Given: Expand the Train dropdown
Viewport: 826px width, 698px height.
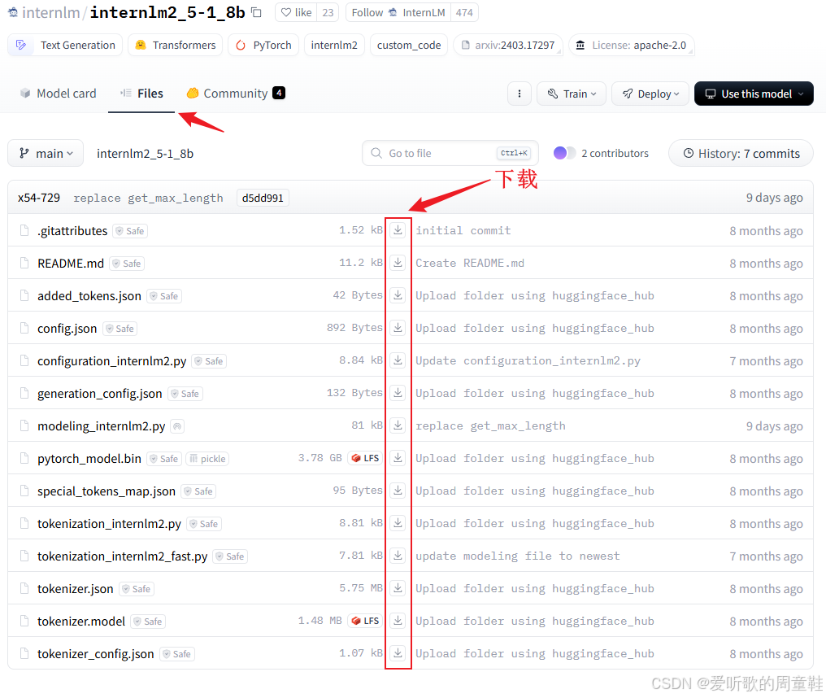Looking at the screenshot, I should [572, 94].
